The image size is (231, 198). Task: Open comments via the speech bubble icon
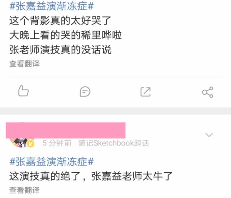85,92
